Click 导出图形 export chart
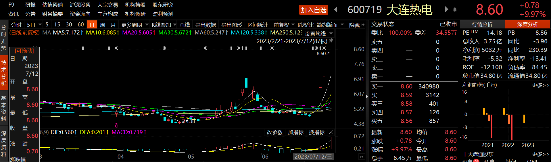The image size is (551, 162). (x=232, y=25)
